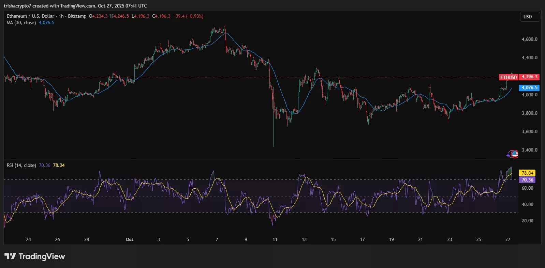Click the TradingView logo icon
Viewport: 545px width, 268px height.
coord(10,256)
